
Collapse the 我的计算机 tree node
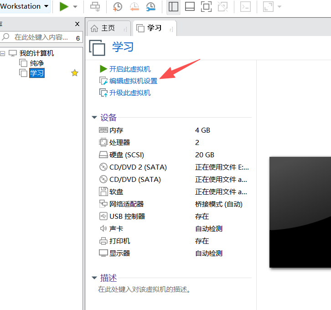3,53
